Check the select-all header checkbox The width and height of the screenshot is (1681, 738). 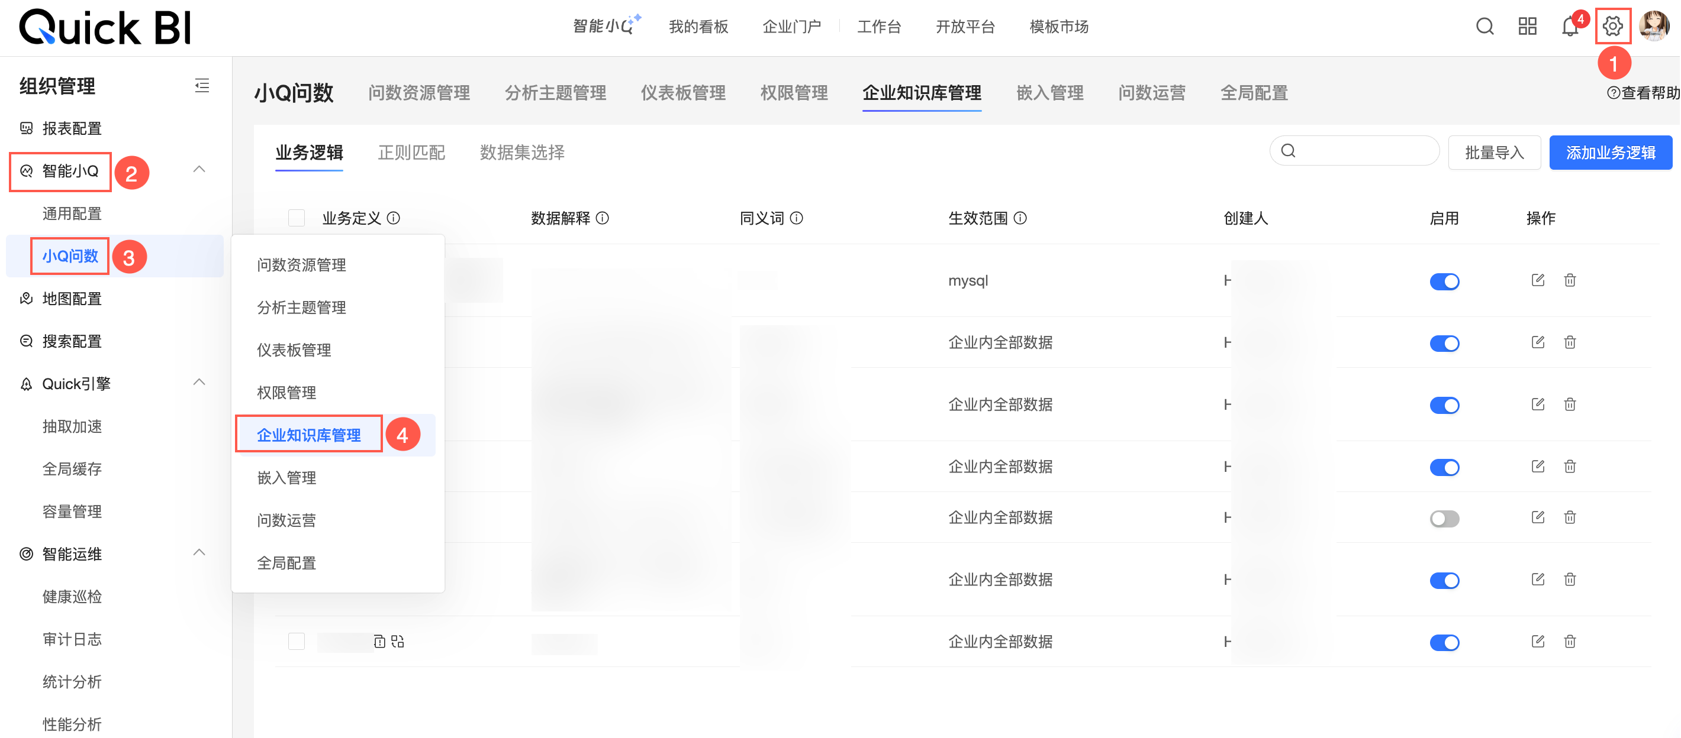point(297,218)
